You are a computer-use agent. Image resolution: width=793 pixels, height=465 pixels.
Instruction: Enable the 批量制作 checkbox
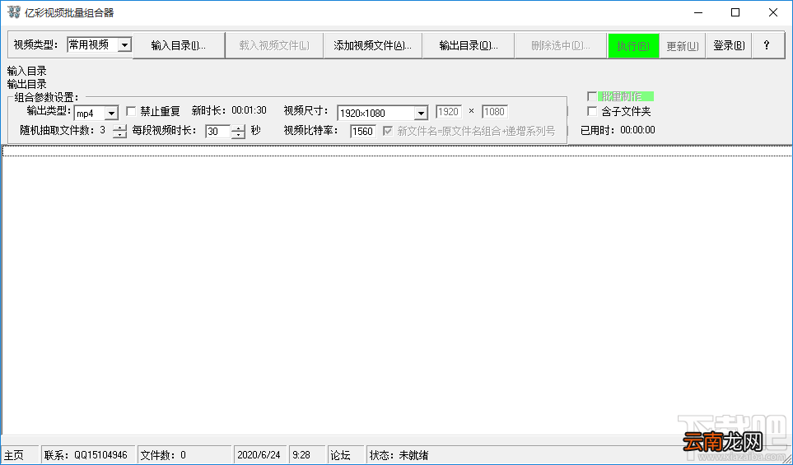tap(592, 96)
